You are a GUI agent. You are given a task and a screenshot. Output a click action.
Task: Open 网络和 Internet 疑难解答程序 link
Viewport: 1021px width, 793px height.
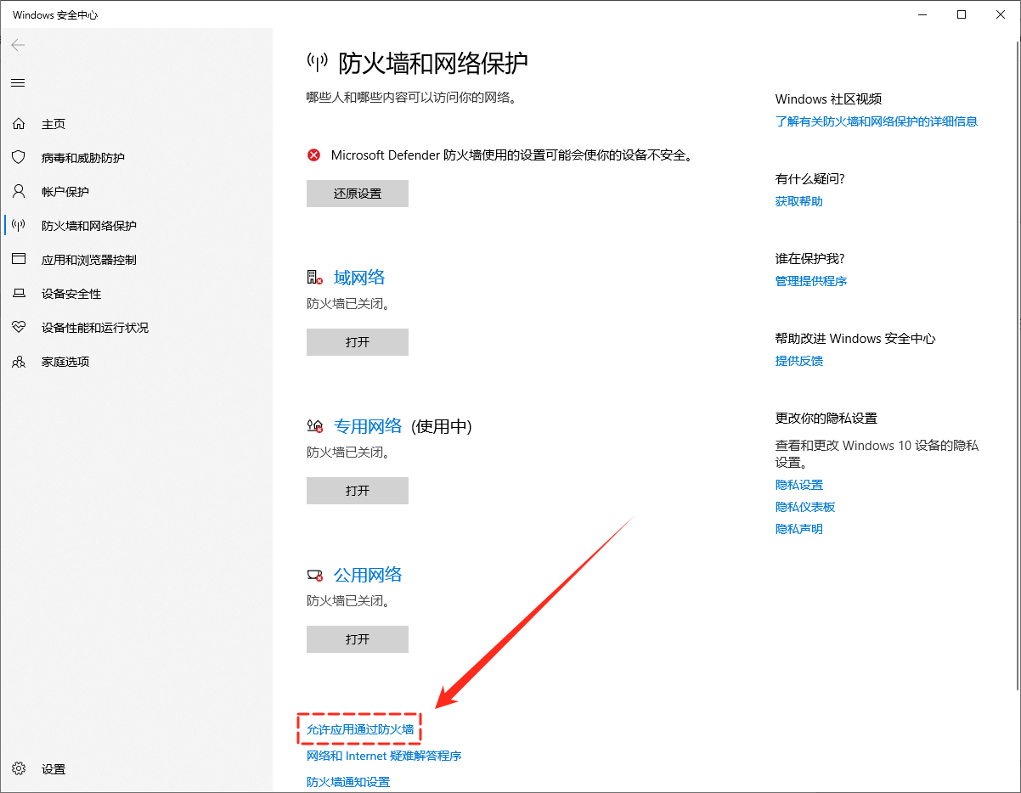click(x=384, y=756)
